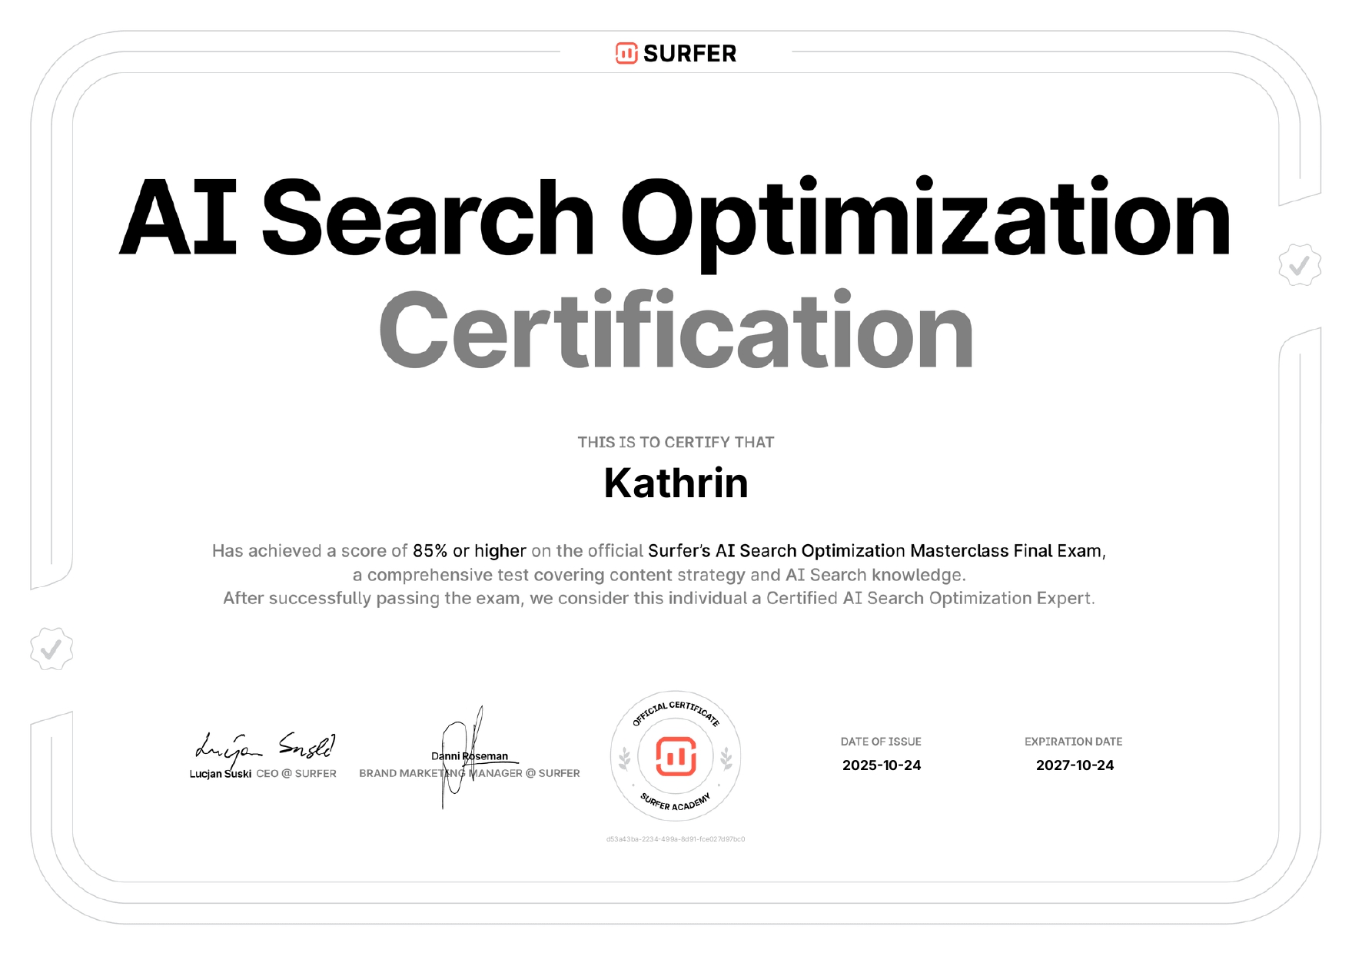The image size is (1352, 956).
Task: Click the checkmark badge on the left border
Action: coord(51,649)
